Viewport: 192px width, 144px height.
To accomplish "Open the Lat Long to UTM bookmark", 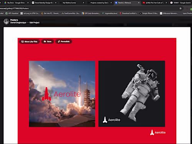I will pyautogui.click(x=30, y=13).
